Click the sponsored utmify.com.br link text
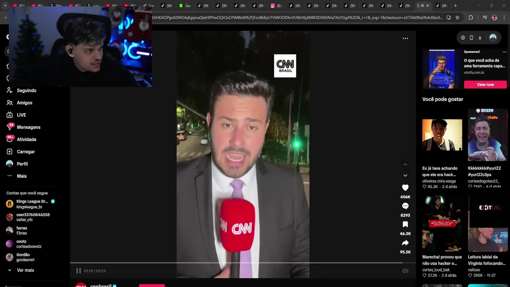The width and height of the screenshot is (510, 287). pyautogui.click(x=474, y=73)
